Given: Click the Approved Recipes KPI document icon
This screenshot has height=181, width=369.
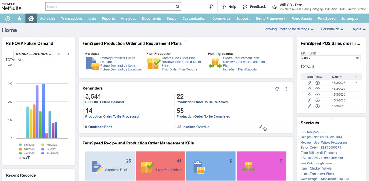Looking at the screenshot, I should coord(97,167).
